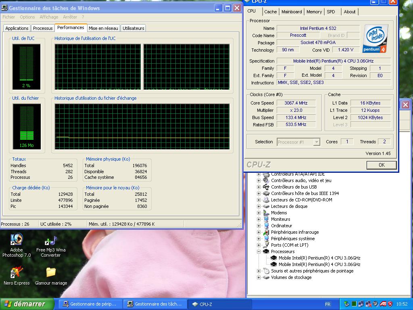
Task: Click Souris et périphériques de pointage icon
Action: coord(266,271)
